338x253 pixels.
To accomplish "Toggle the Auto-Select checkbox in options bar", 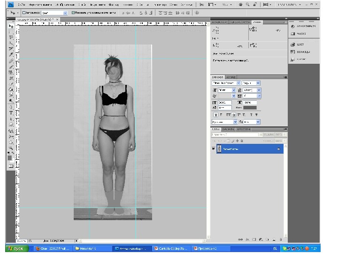I will [x=24, y=13].
